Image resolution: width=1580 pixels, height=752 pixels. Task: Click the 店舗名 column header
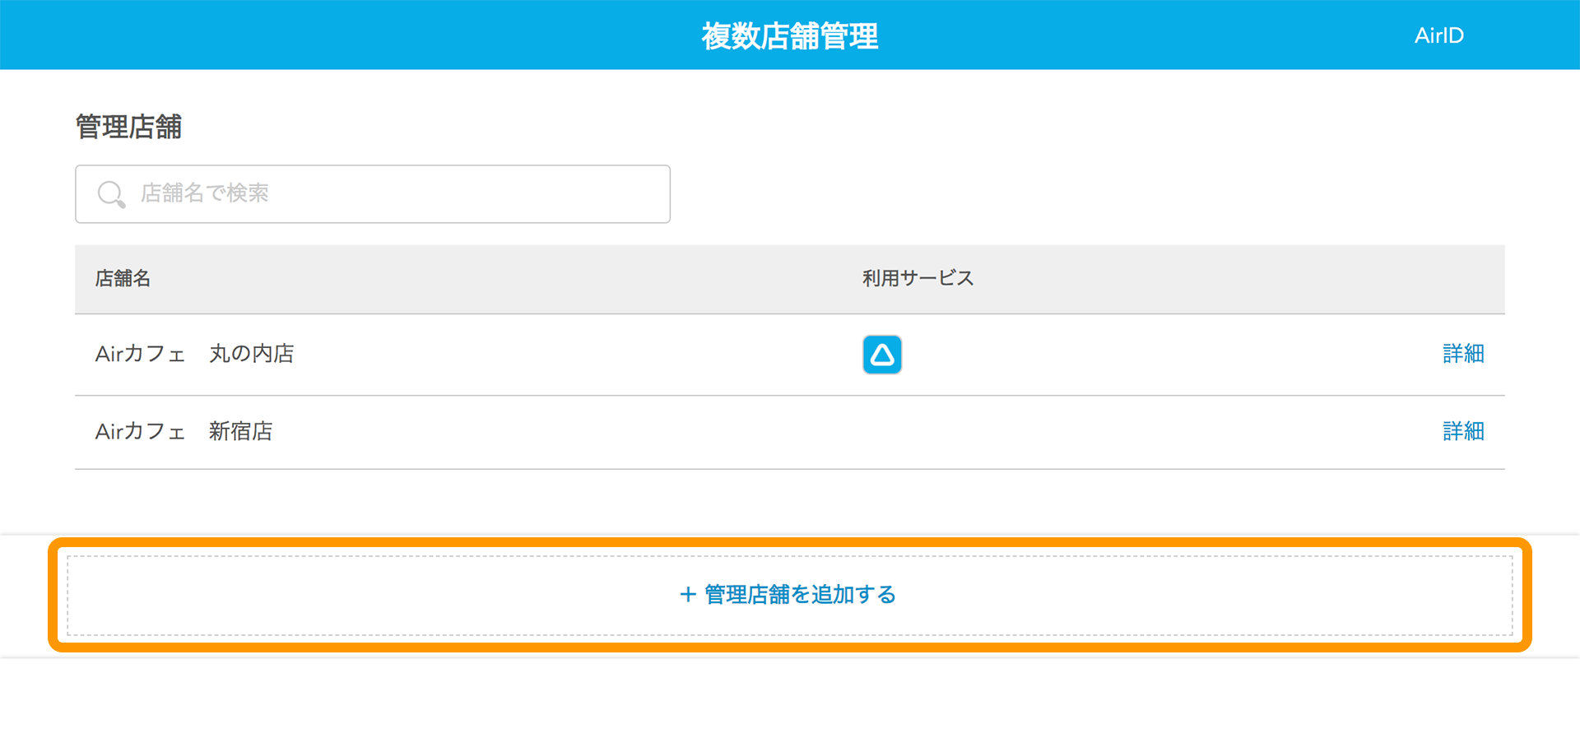[x=123, y=279]
